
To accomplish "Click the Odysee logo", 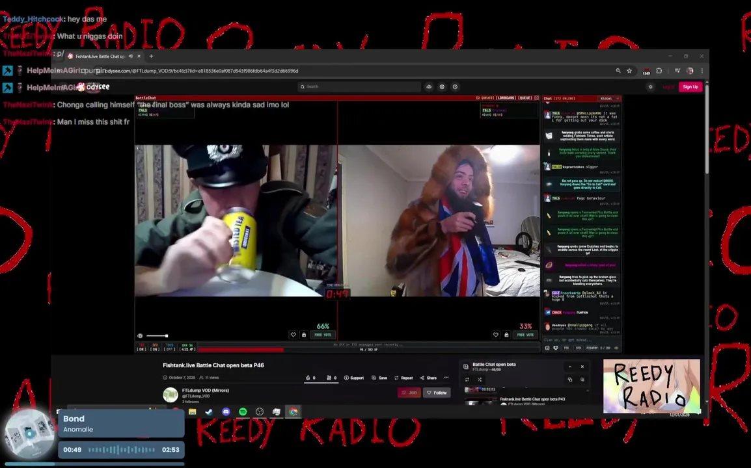I will 94,86.
